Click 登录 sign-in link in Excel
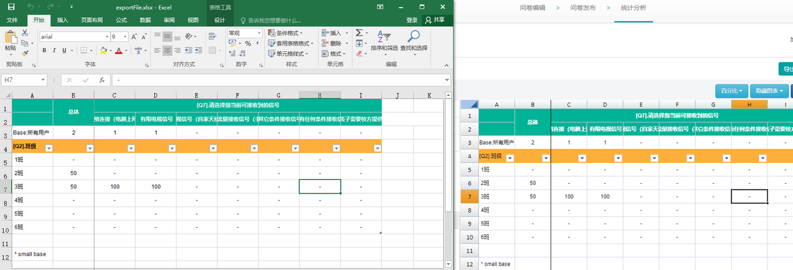The image size is (793, 270). click(x=412, y=20)
